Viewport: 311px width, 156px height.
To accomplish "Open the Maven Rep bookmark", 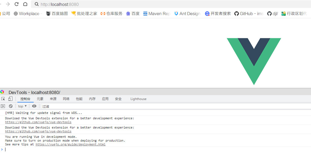I will (x=157, y=14).
